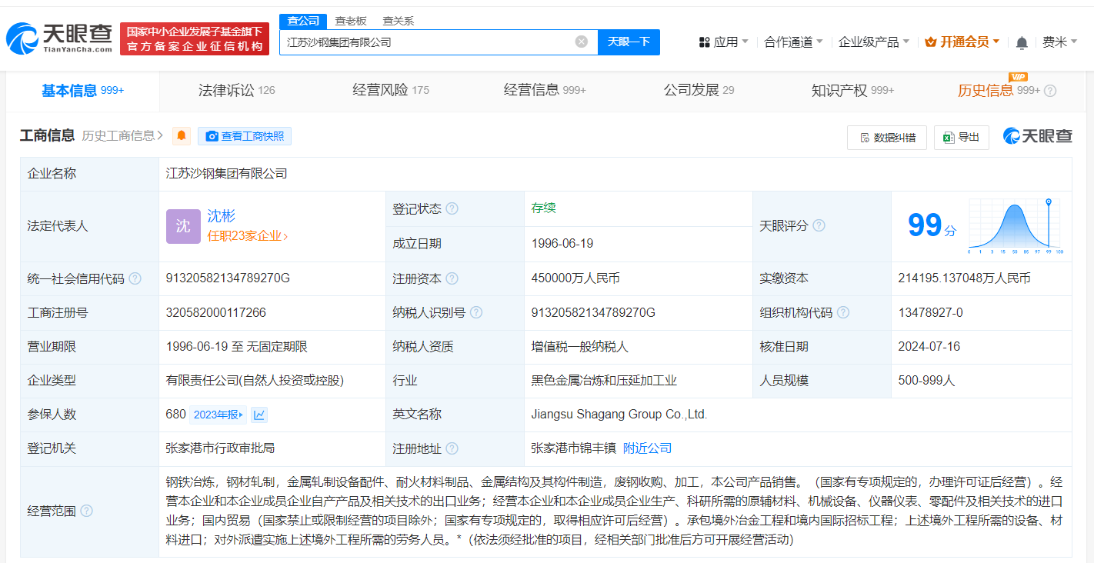1094x563 pixels.
Task: Click question mark icon beside 经营范围
Action: coord(86,511)
